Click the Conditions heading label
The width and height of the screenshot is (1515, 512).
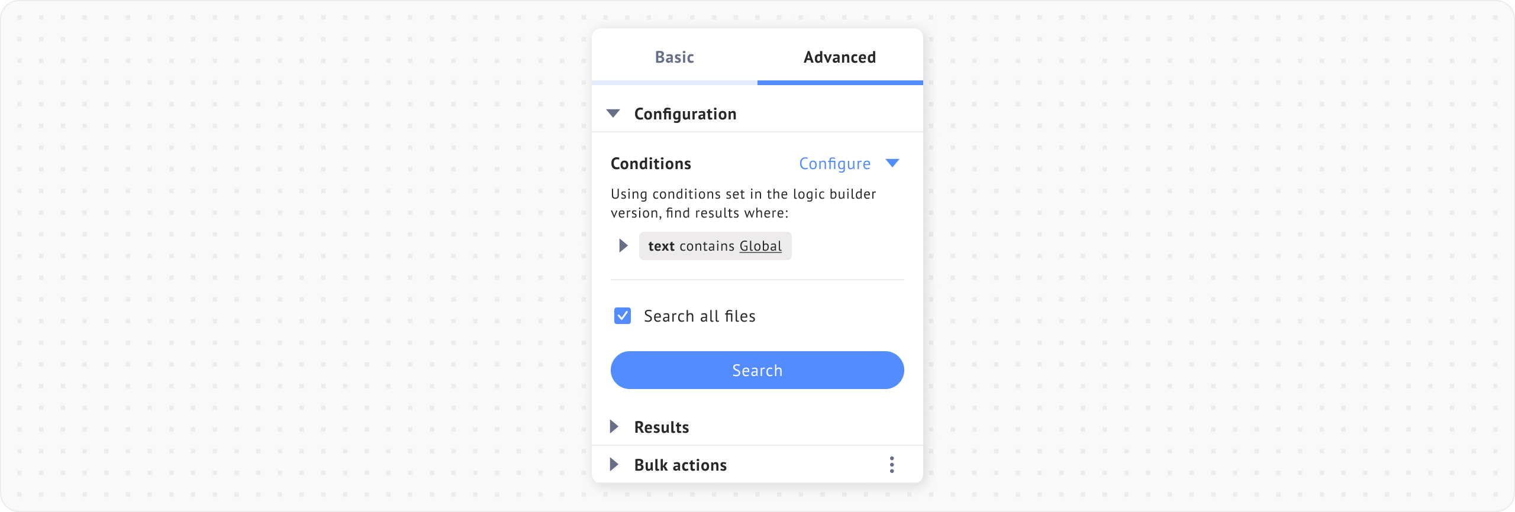coord(650,164)
